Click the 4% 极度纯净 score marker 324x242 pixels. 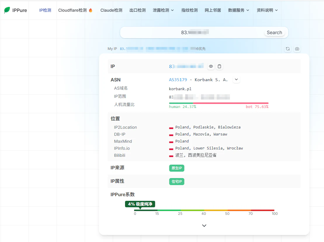[x=140, y=204]
